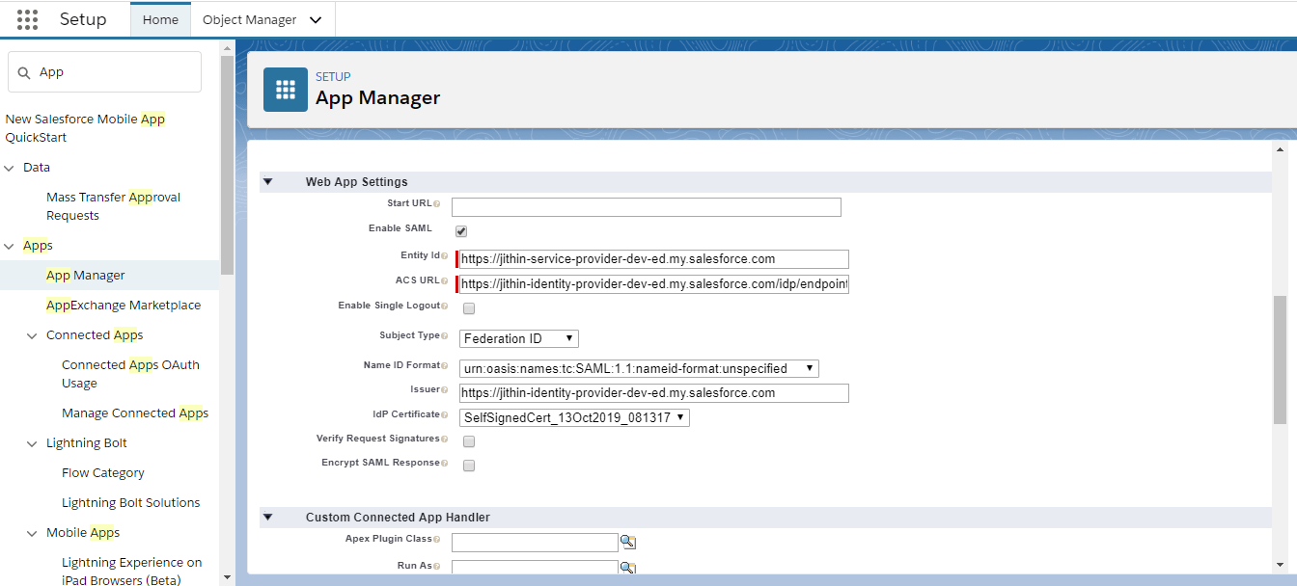Viewport: 1297px width, 586px height.
Task: Open AppExchange Marketplace
Action: [x=124, y=305]
